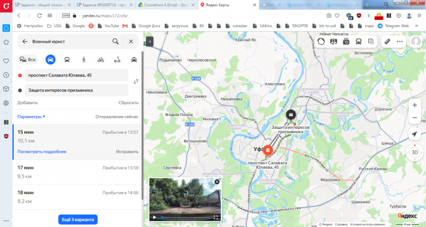
Task: Collapse the side panel with arrow button
Action: [149, 41]
